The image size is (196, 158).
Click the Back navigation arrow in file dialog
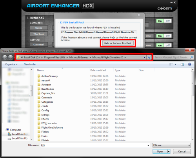pyautogui.click(x=5, y=57)
